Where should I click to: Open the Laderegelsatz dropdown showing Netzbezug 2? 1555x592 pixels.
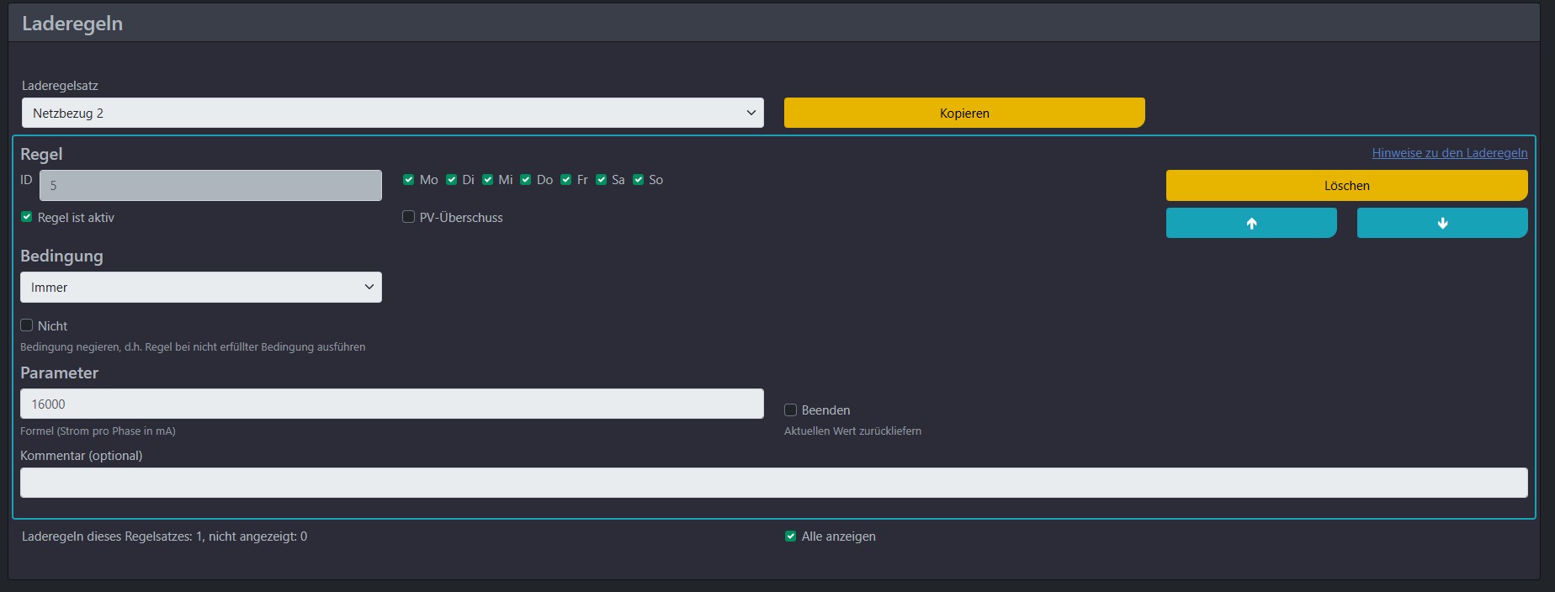click(392, 113)
